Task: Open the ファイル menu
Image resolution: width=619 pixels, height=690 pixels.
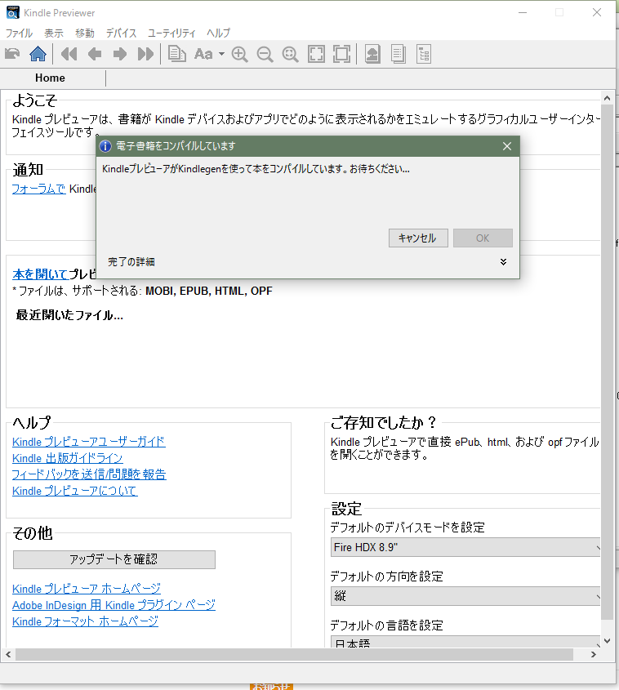Action: (19, 33)
